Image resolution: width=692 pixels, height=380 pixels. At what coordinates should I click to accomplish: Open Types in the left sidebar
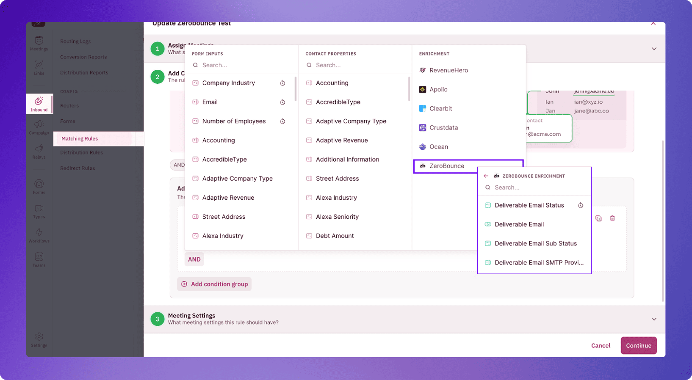pos(39,211)
